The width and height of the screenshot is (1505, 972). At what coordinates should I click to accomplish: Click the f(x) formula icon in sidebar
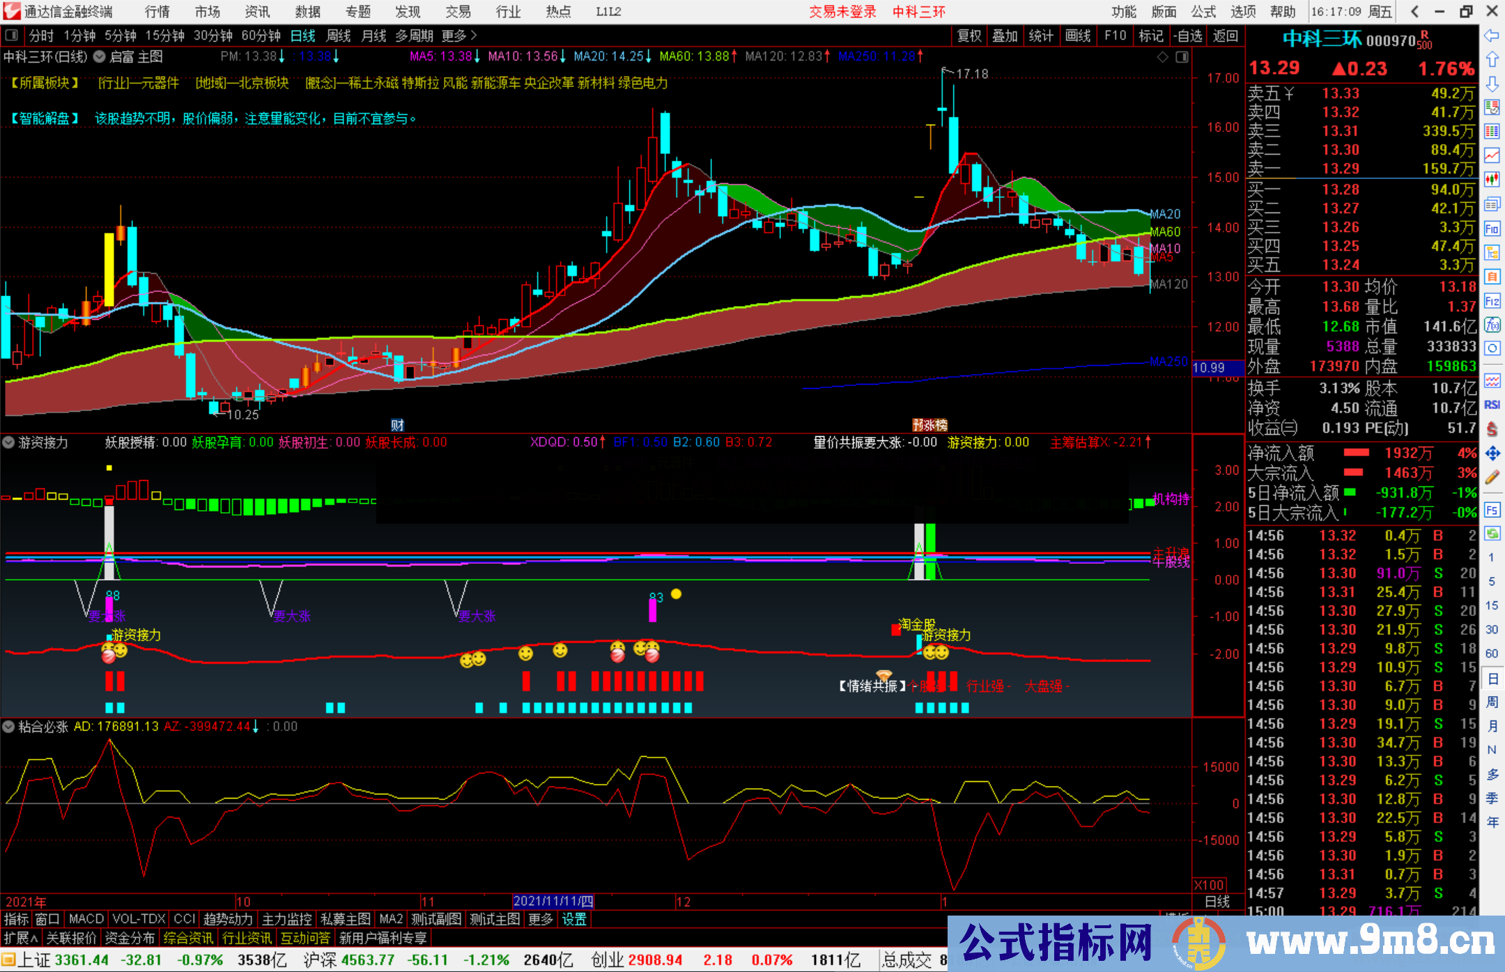[x=1492, y=325]
